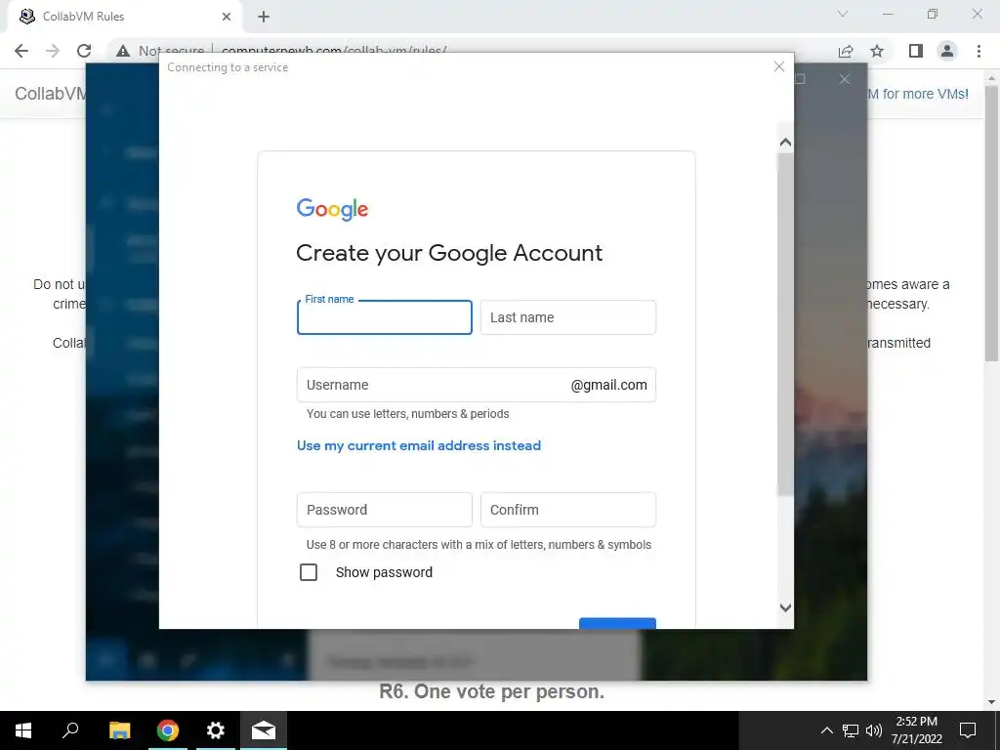Click the Google logo

(332, 209)
